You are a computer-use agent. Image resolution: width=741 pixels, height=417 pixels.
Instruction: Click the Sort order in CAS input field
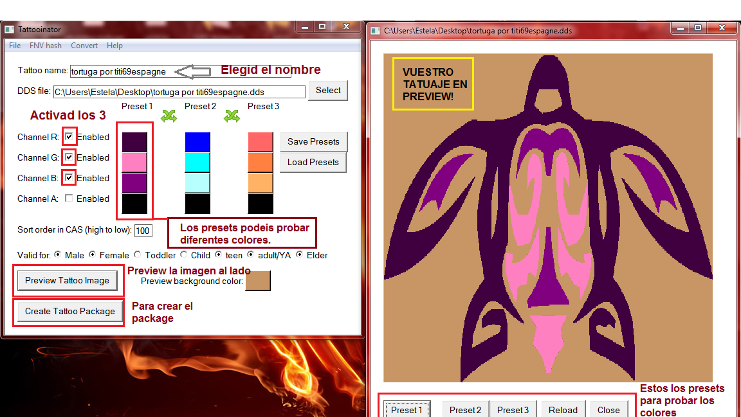click(143, 230)
